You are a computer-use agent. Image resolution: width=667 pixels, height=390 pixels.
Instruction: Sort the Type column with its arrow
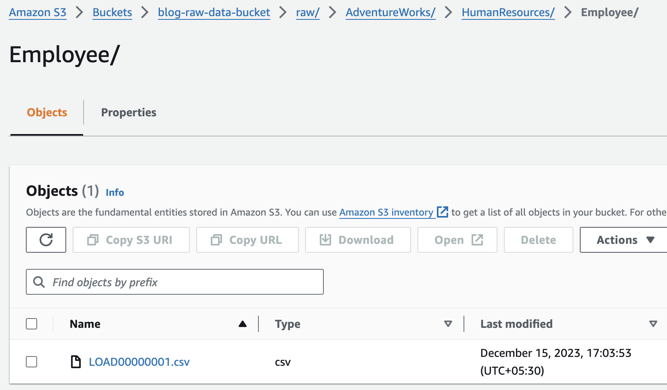pos(448,324)
